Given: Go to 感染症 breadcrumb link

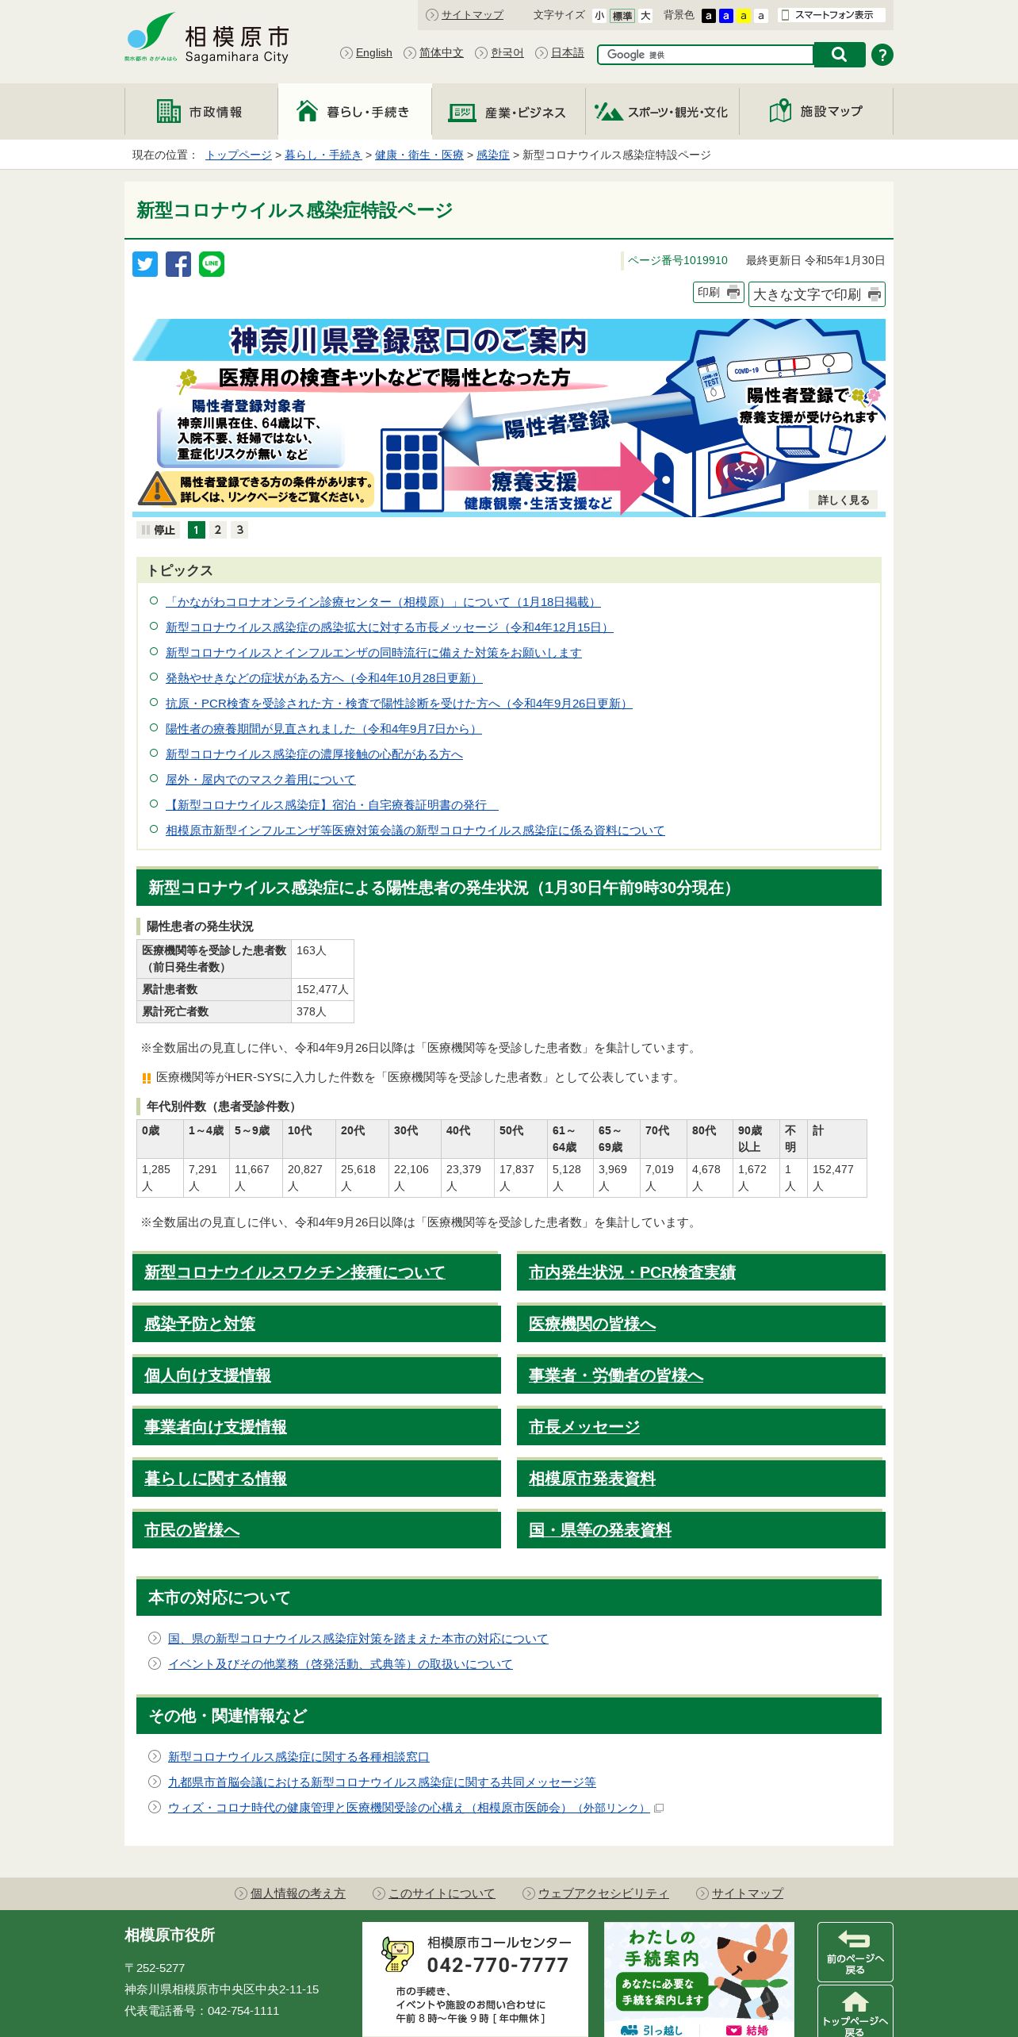Looking at the screenshot, I should coord(493,155).
